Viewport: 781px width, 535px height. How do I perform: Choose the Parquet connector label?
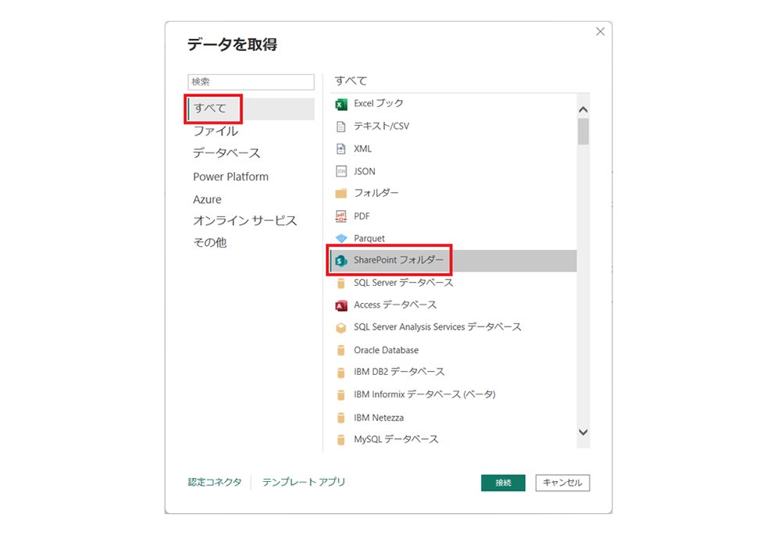[x=369, y=239]
